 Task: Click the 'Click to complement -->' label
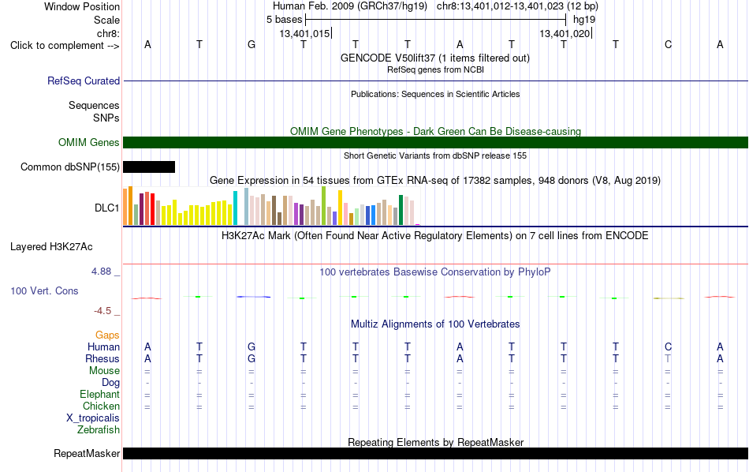[x=65, y=46]
